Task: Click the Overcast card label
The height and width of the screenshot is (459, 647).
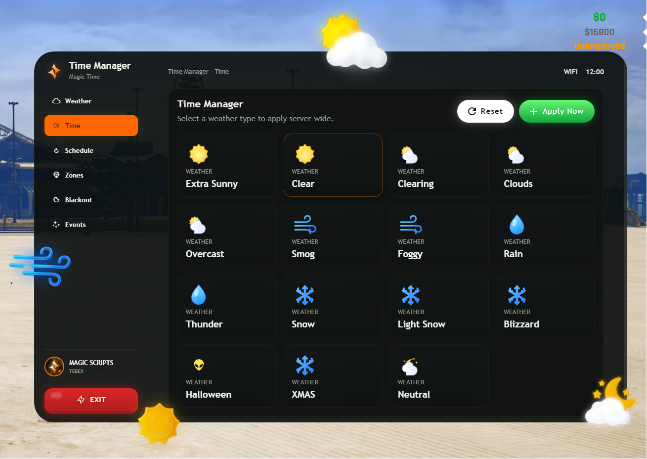Action: click(205, 254)
